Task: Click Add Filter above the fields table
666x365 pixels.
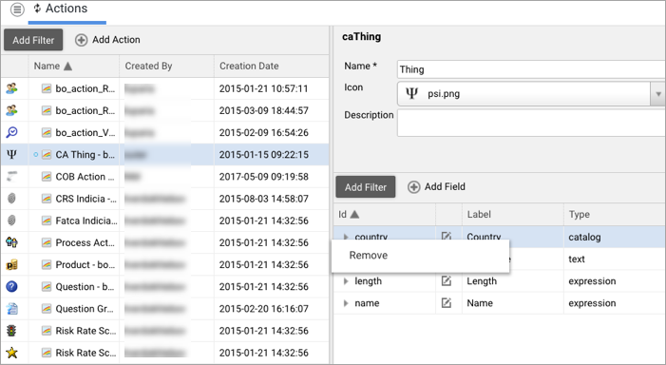Action: [366, 187]
